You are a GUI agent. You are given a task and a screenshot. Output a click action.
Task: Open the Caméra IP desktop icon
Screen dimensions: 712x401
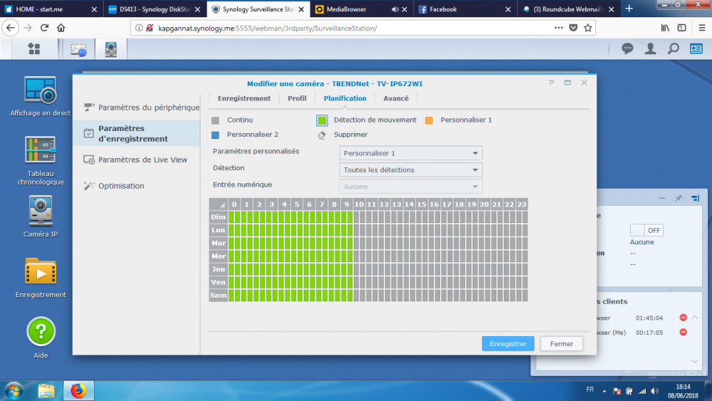click(40, 212)
